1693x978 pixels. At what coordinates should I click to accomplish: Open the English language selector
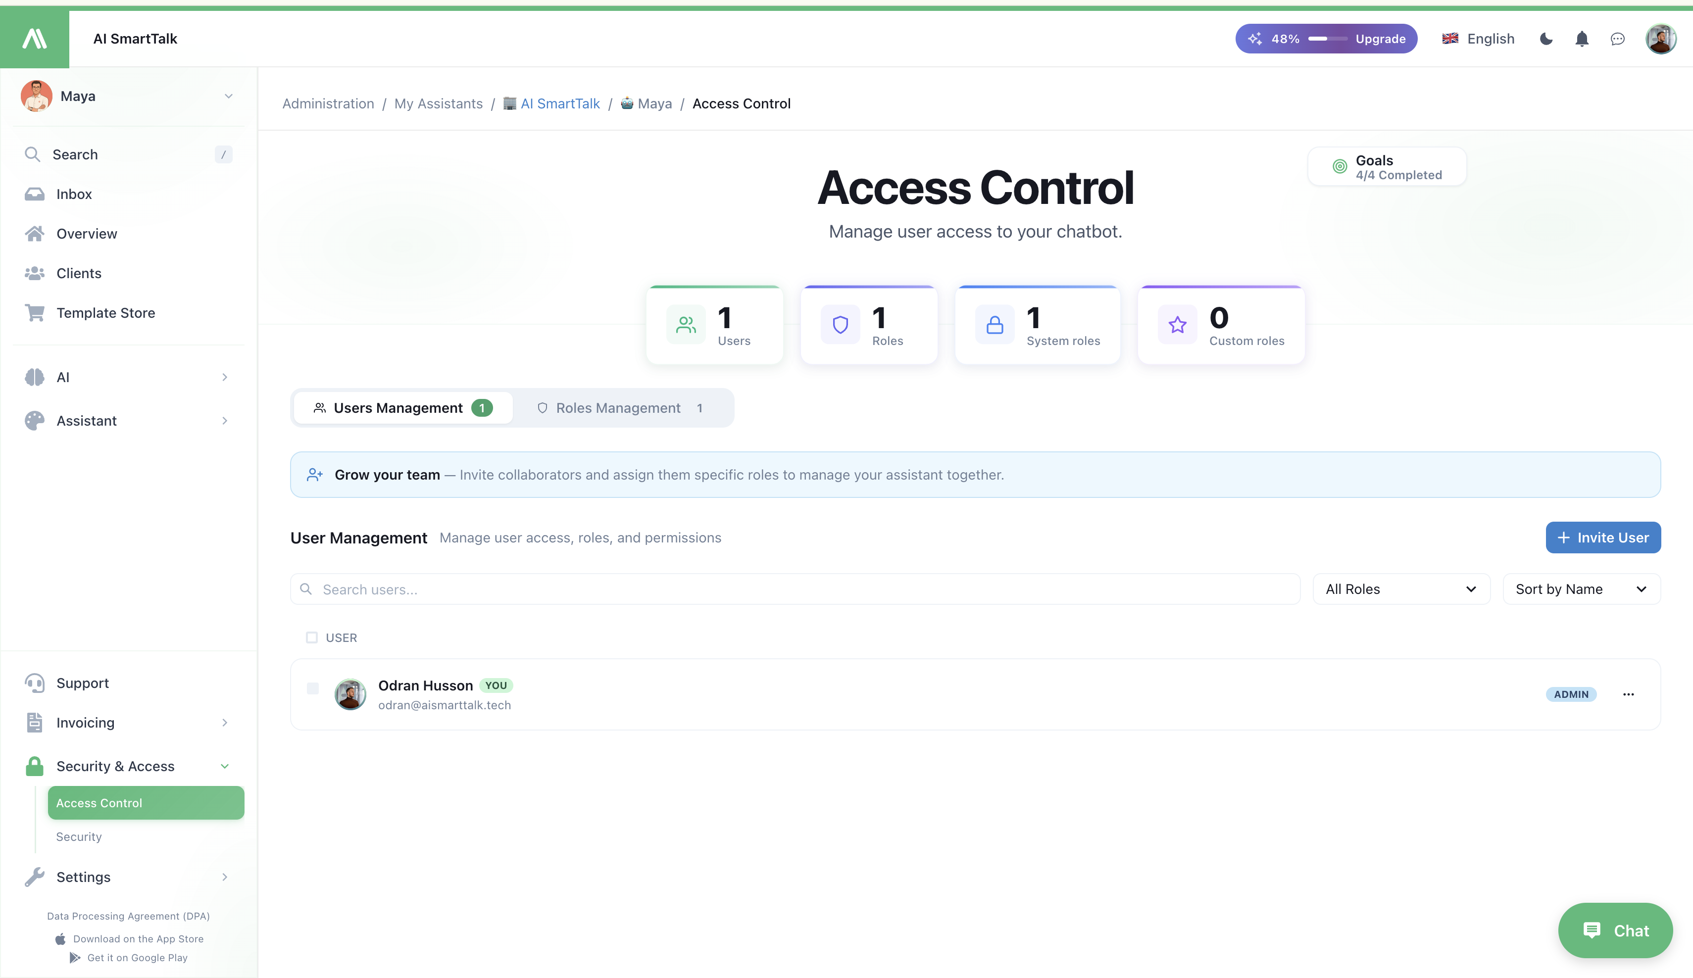point(1478,39)
